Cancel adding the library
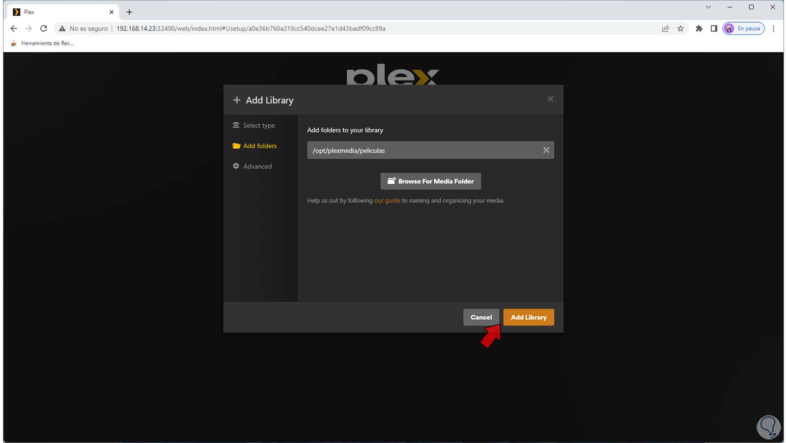Image resolution: width=787 pixels, height=443 pixels. (481, 317)
